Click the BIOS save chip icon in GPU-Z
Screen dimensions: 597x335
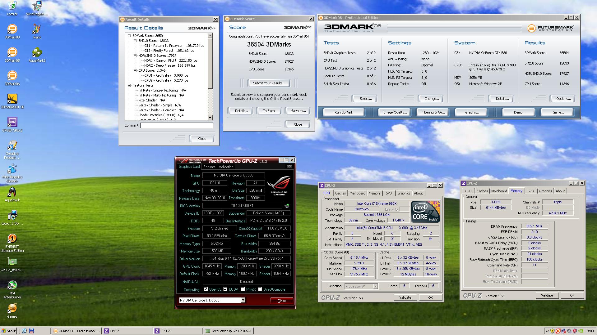tap(287, 206)
